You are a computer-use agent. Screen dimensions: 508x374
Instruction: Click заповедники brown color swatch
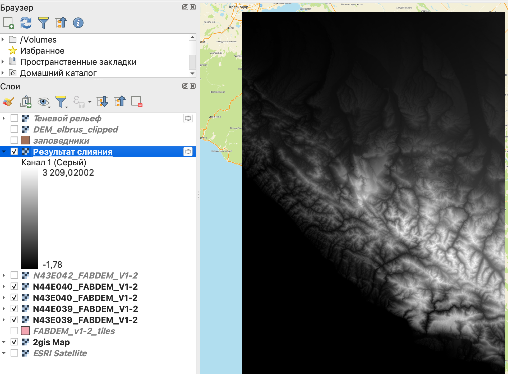[x=25, y=140]
